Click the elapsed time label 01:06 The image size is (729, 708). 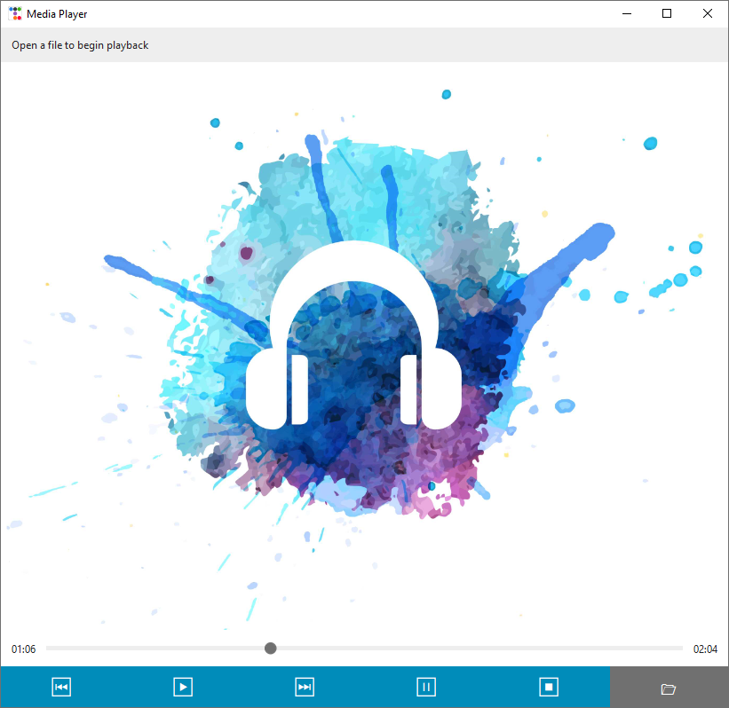click(24, 649)
